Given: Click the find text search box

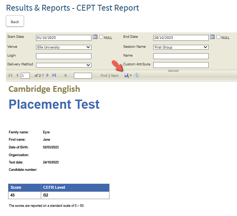Looking at the screenshot, I should click(83, 76).
